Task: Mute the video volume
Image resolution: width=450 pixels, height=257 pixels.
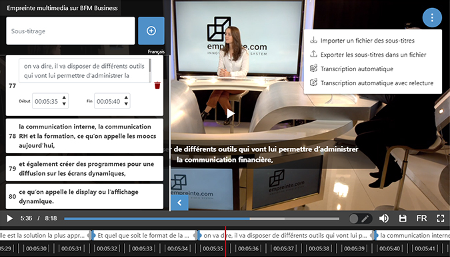Action: 384,218
